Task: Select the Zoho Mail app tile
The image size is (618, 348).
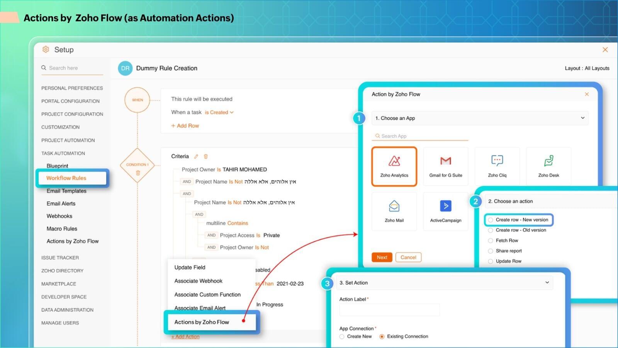Action: (x=394, y=212)
